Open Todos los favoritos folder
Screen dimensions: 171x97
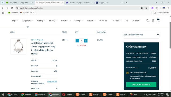pos(162,13)
